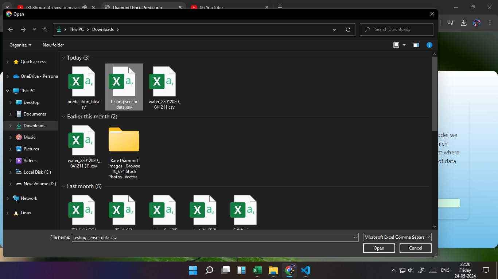This screenshot has width=498, height=279.
Task: Open Documents in the sidebar
Action: click(35, 114)
